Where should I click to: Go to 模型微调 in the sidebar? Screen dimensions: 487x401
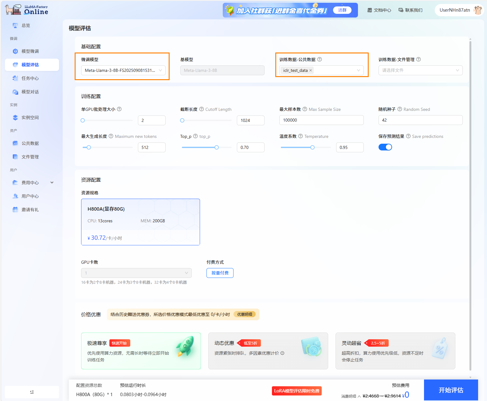(x=30, y=51)
